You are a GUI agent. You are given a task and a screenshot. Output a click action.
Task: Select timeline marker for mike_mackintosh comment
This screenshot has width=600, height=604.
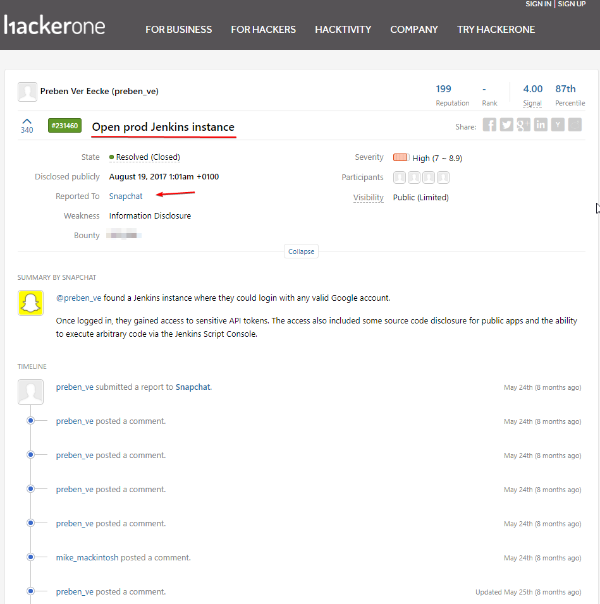31,557
